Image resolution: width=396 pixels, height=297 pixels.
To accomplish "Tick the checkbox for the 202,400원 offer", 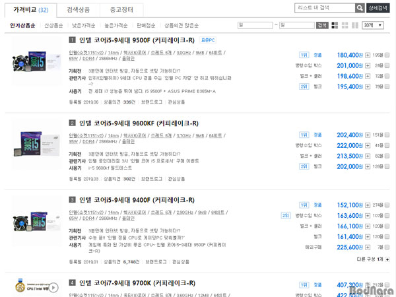I will point(387,135).
